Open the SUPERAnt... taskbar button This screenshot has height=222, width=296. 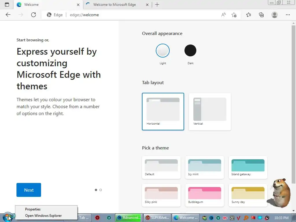157,218
